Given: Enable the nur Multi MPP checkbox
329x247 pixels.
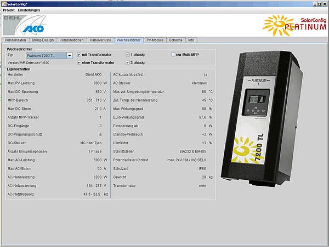Looking at the screenshot, I should coord(173,55).
